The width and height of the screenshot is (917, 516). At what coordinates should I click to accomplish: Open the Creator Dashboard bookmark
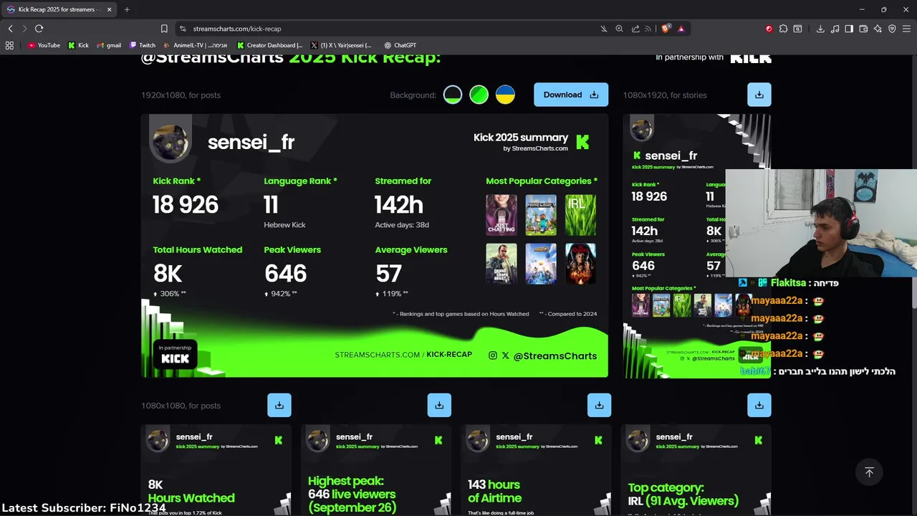[269, 45]
